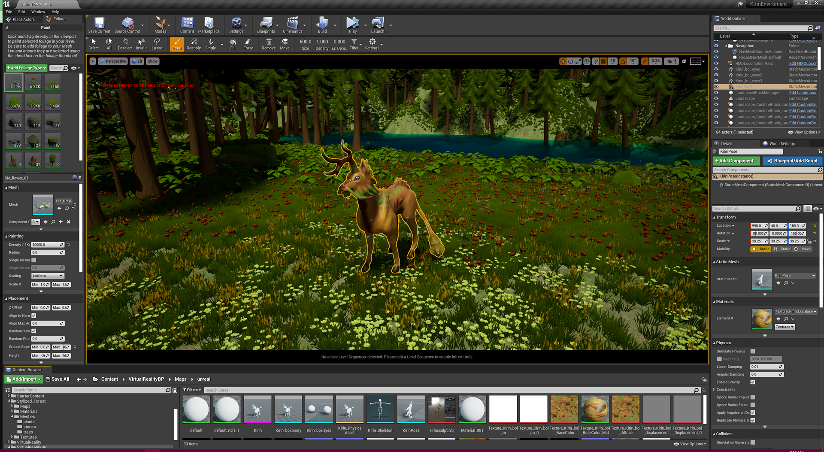Image resolution: width=824 pixels, height=452 pixels.
Task: Click the Element 0 material swatch
Action: [762, 319]
